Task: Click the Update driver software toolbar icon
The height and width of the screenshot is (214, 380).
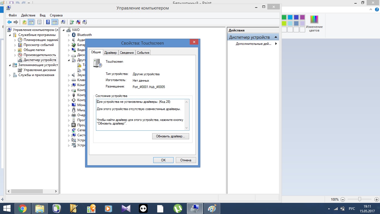Action: tap(72, 22)
